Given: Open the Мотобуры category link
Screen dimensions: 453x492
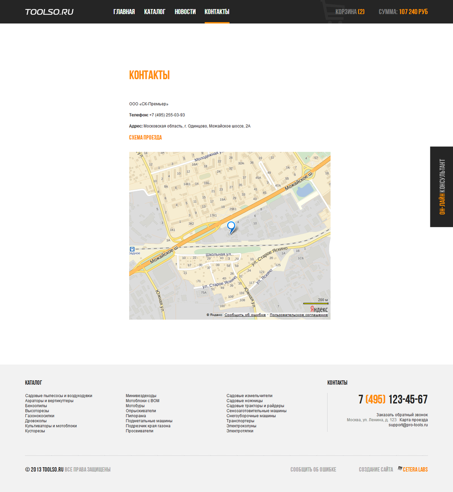Looking at the screenshot, I should coord(135,406).
